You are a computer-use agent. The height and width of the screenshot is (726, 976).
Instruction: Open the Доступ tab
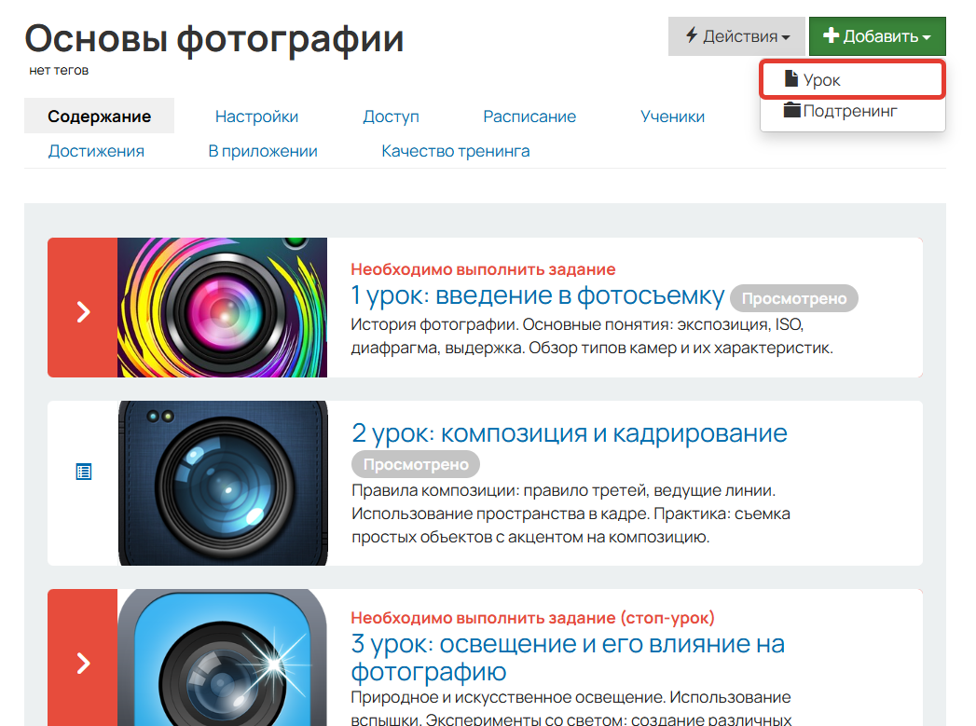click(391, 116)
